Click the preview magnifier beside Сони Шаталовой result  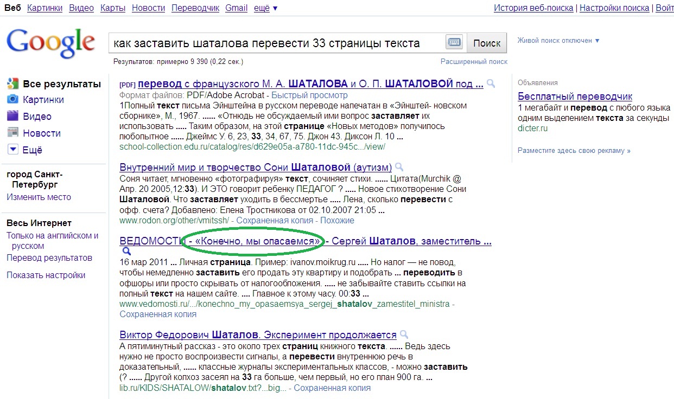coord(399,167)
